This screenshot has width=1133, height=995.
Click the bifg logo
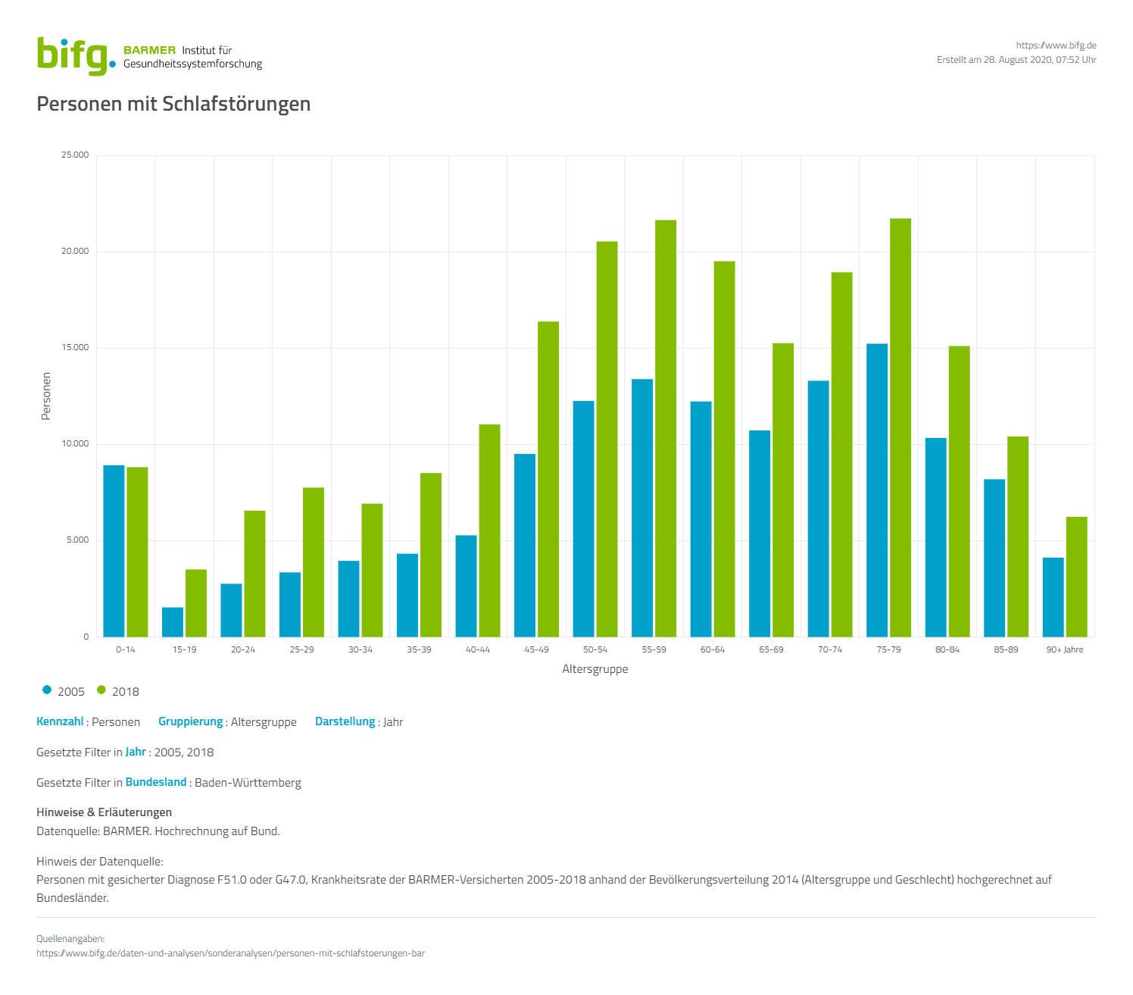76,56
